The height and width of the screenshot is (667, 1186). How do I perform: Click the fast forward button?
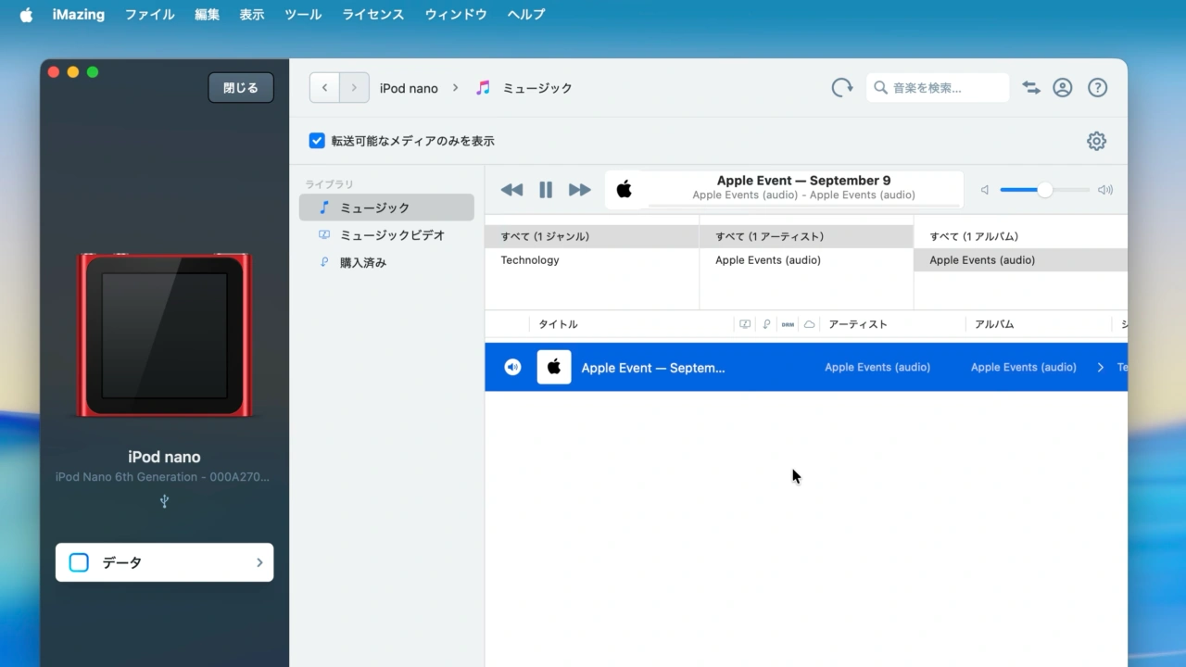(x=580, y=190)
